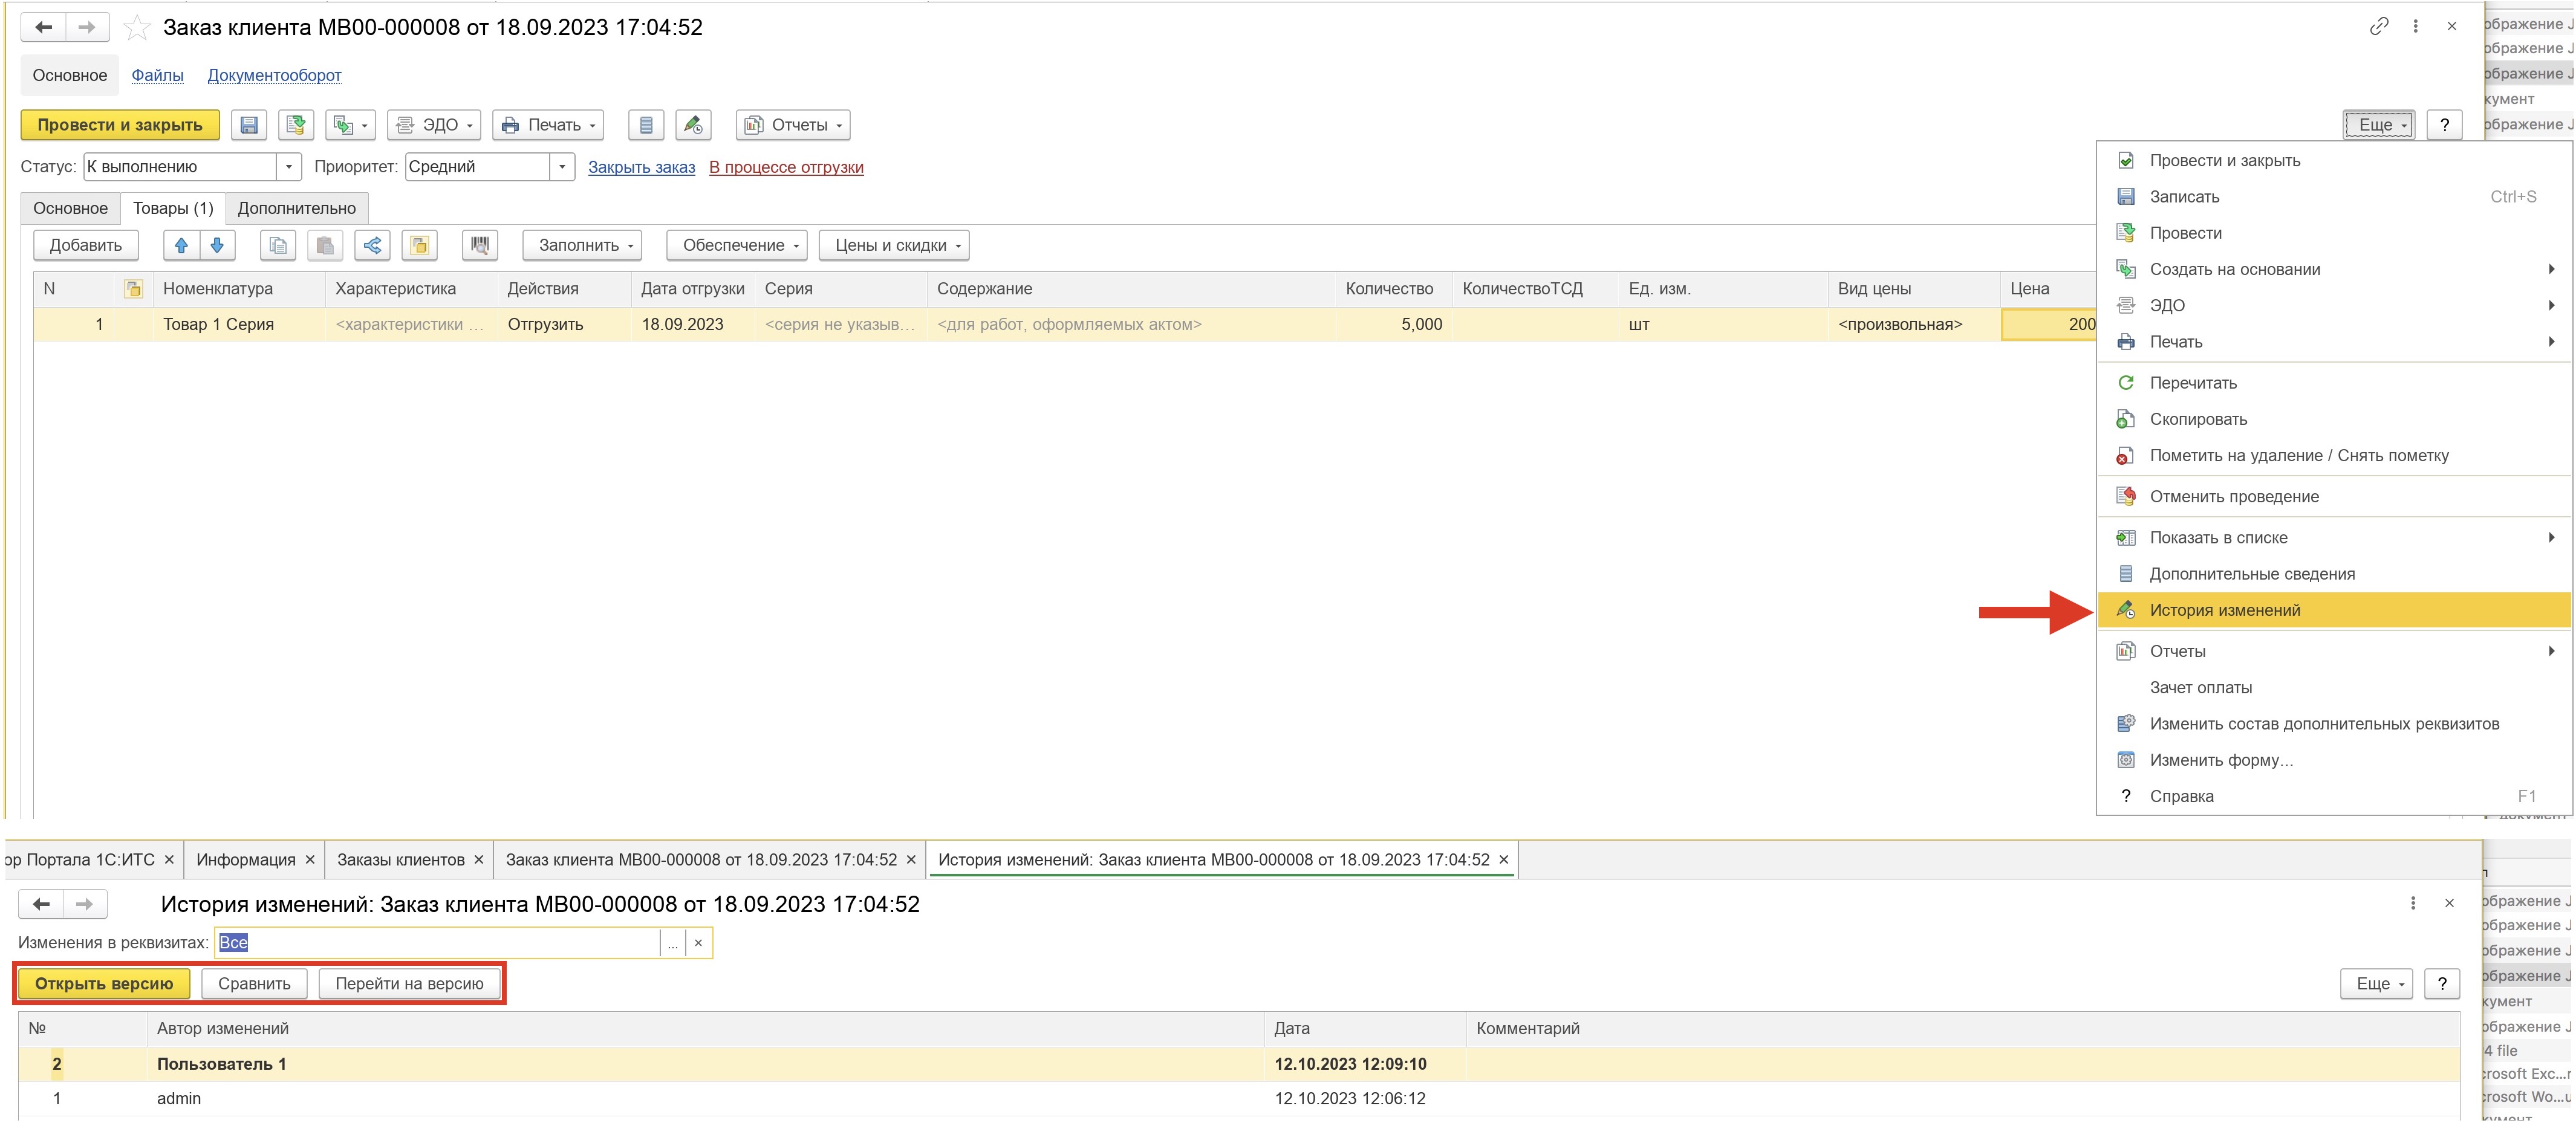Open the three-dot menu of the order window
Viewport: 2576px width, 1129px height.
tap(2415, 27)
